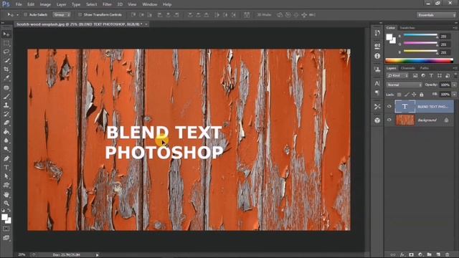459x258 pixels.
Task: Click the Delete layer trash icon
Action: pos(447,255)
